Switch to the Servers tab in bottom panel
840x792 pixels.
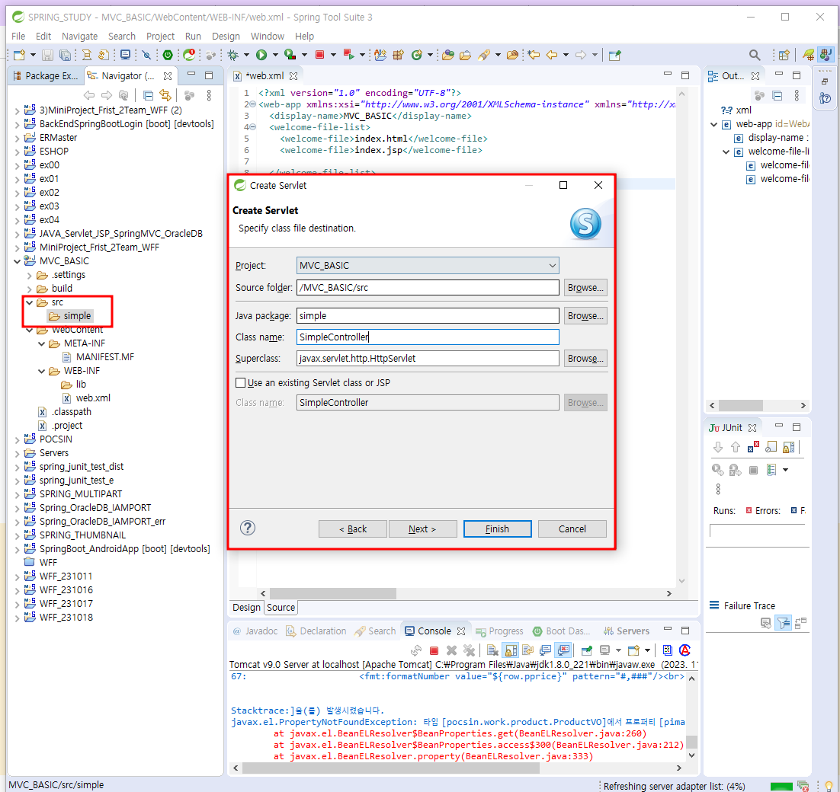pos(627,631)
